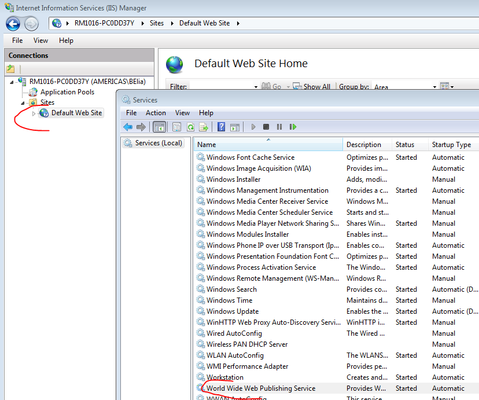This screenshot has height=400, width=479.
Task: Click into the Filter text field
Action: (x=222, y=86)
